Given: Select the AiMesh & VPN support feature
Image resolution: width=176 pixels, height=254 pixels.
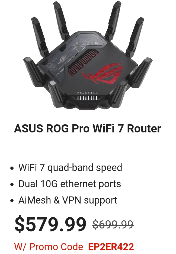Looking at the screenshot, I should tap(68, 200).
